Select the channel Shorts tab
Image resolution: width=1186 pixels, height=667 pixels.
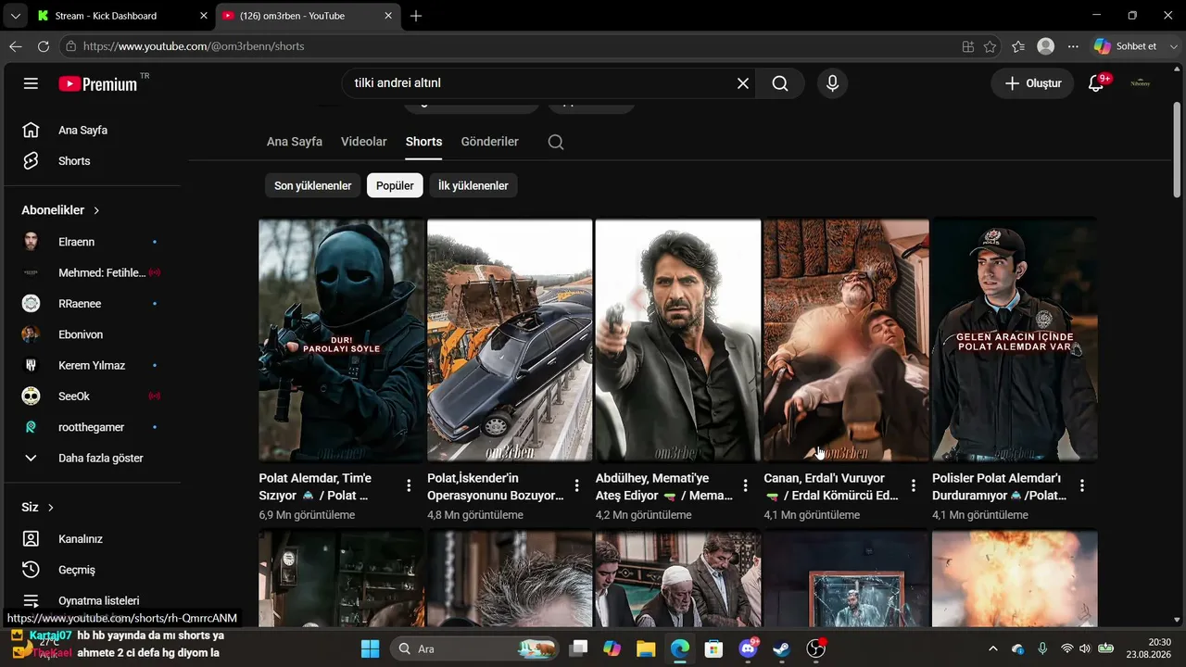pos(423,142)
